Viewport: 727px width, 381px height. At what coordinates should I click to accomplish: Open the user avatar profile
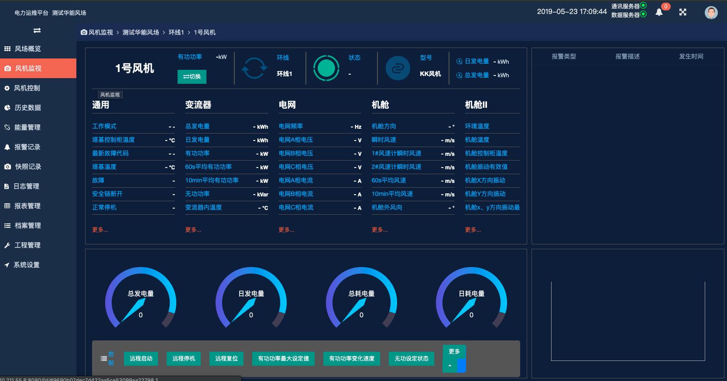(711, 12)
